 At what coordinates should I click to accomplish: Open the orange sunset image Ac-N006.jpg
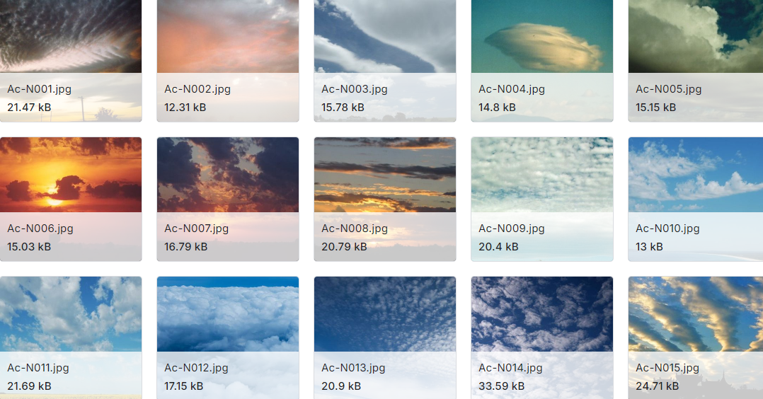coord(71,175)
